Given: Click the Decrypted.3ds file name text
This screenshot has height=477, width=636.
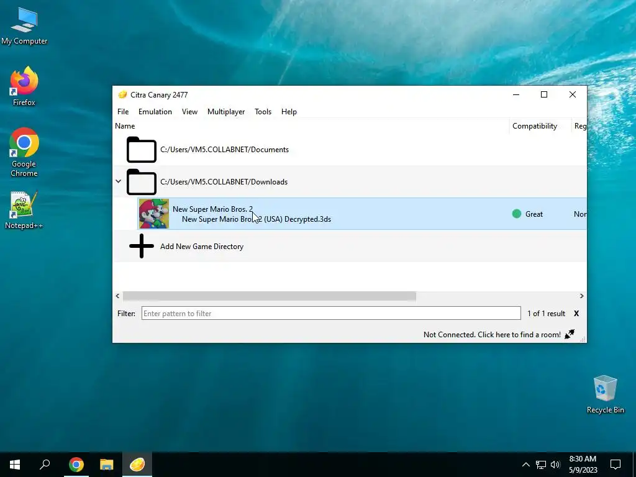Looking at the screenshot, I should pyautogui.click(x=257, y=219).
